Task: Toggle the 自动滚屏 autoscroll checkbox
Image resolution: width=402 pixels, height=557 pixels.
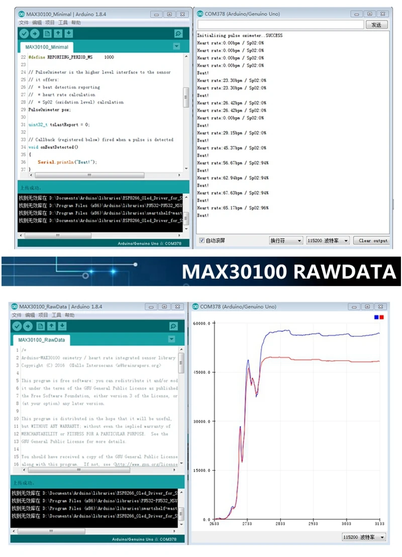Action: (x=202, y=241)
